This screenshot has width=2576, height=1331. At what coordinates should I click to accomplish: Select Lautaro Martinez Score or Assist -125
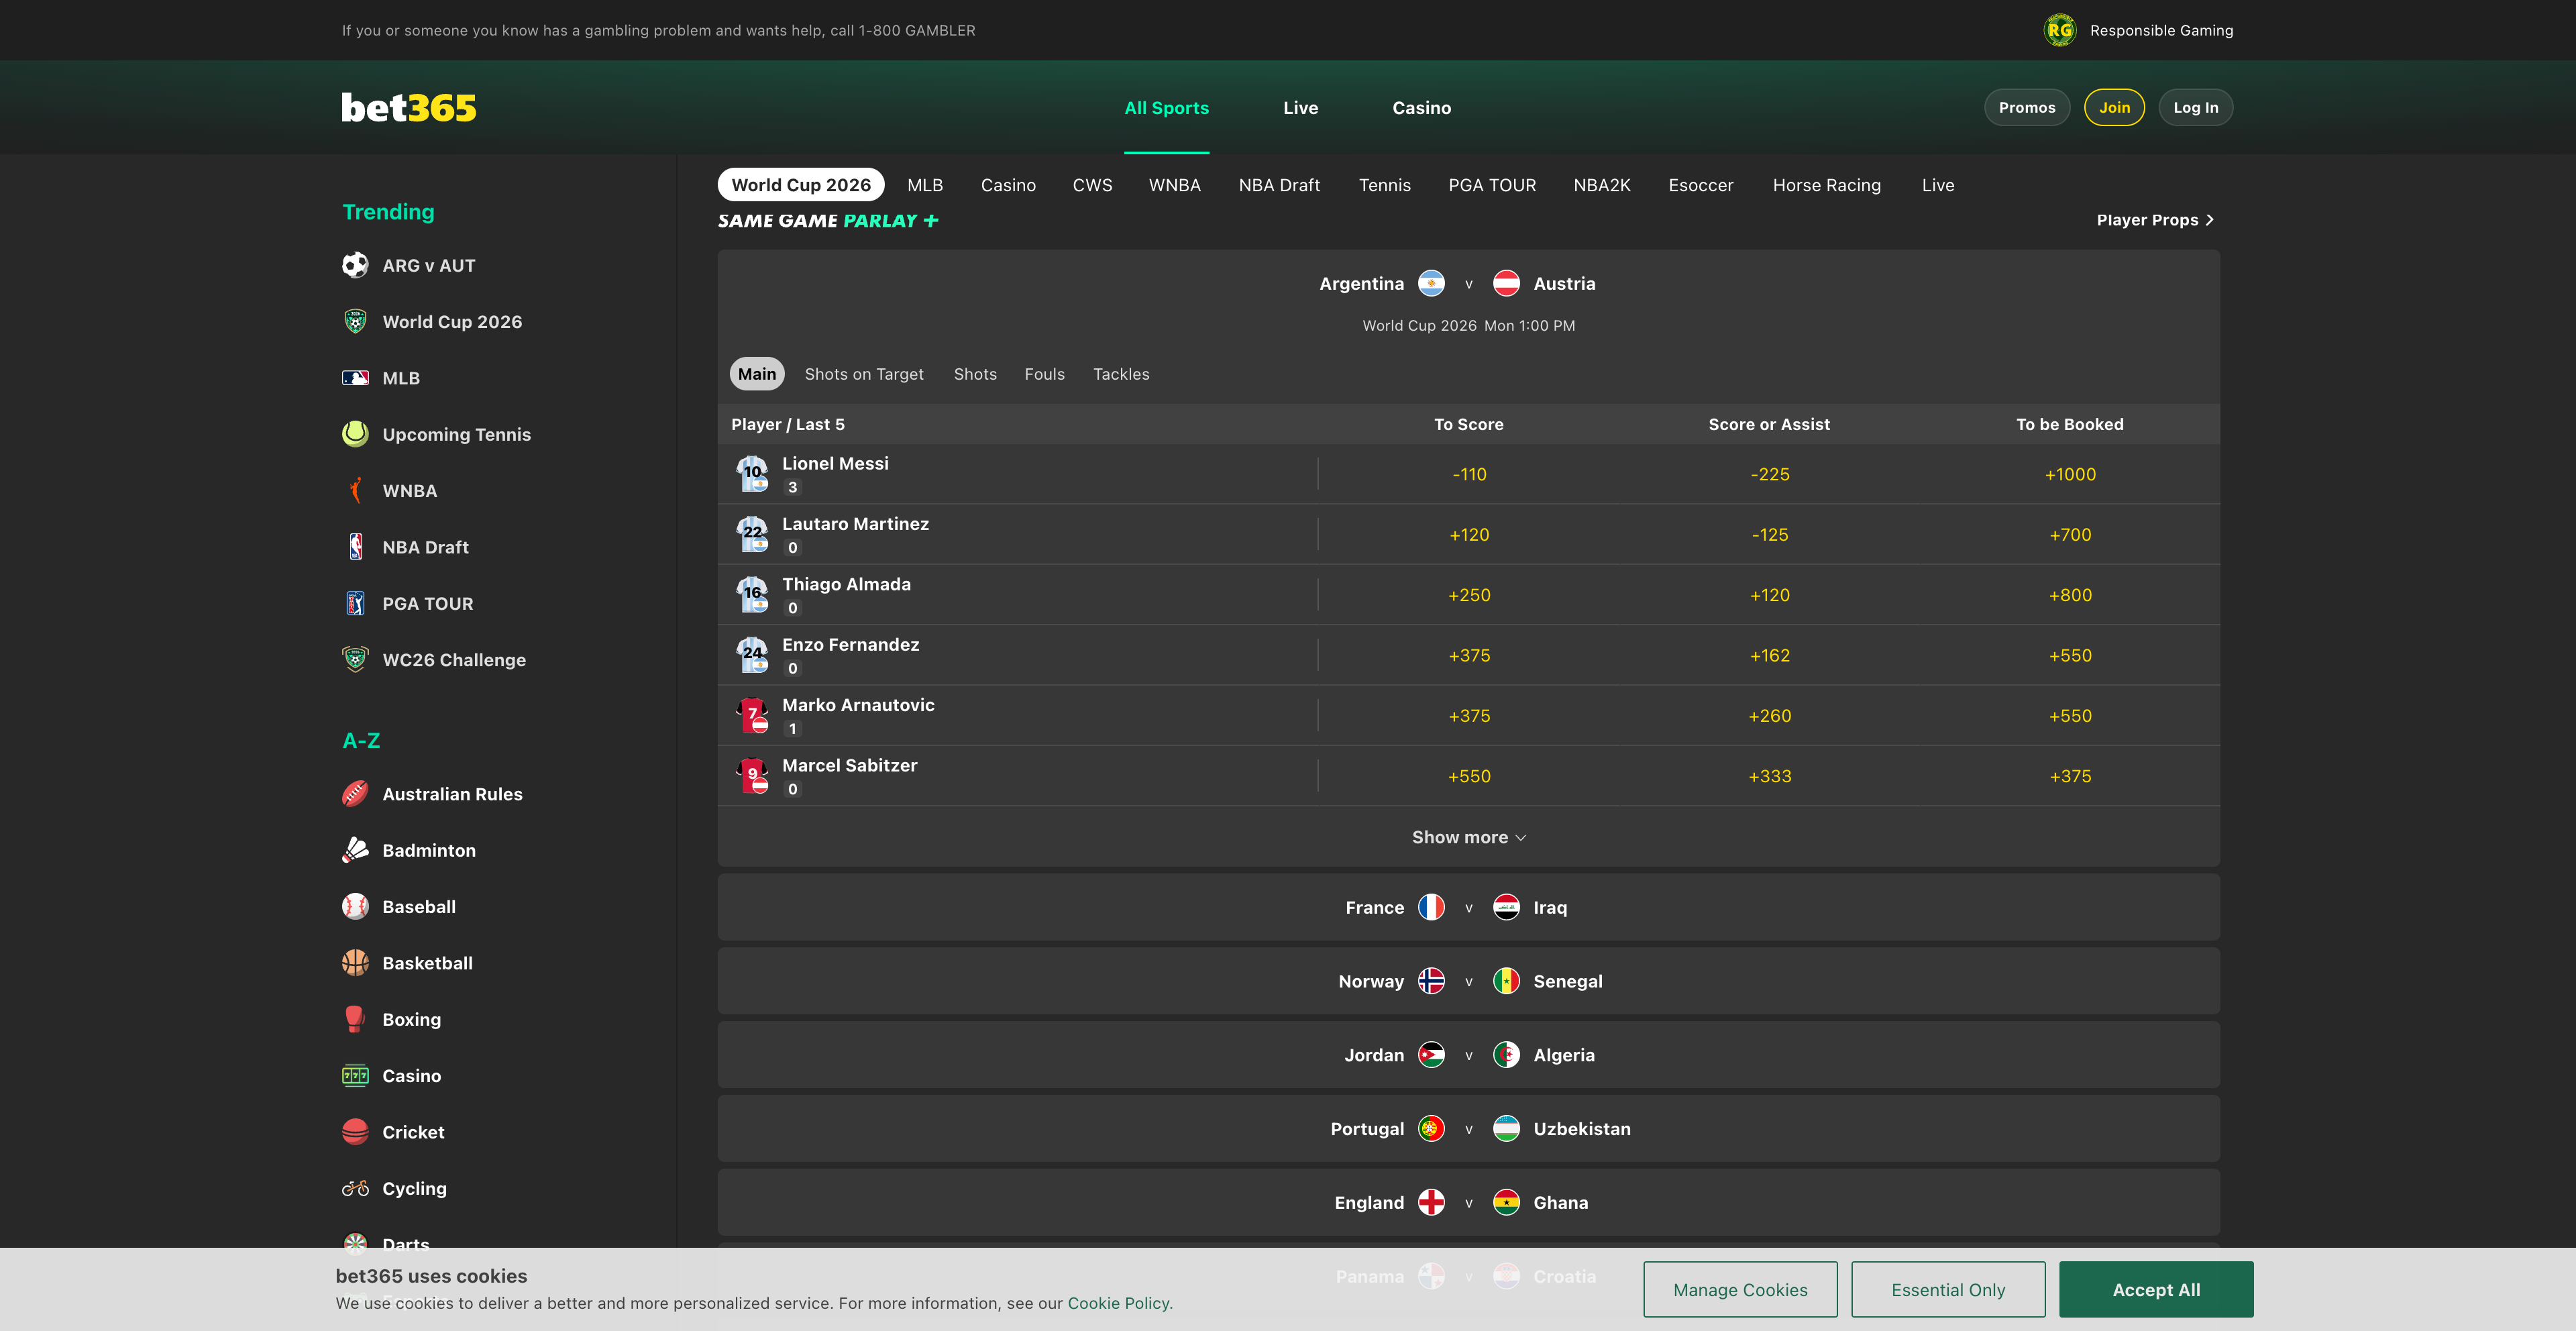tap(1769, 534)
